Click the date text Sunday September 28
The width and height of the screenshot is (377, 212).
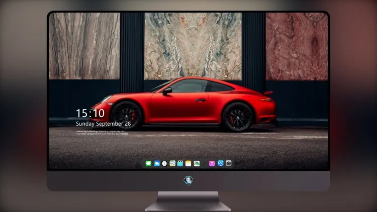tap(104, 124)
